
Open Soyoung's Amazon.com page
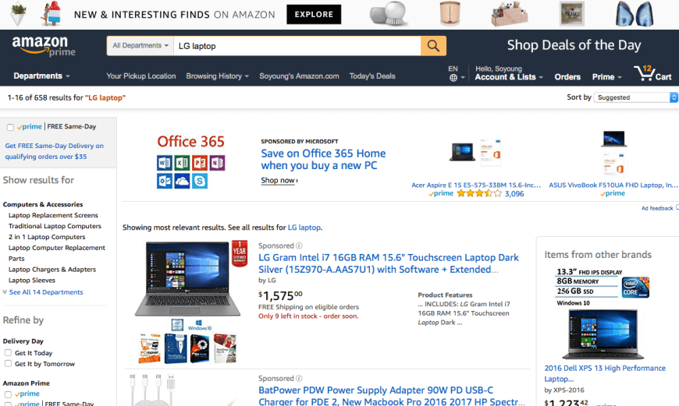[299, 76]
